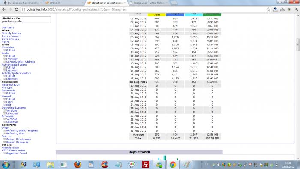Open Chrome's wrench settings menu

coord(297,9)
